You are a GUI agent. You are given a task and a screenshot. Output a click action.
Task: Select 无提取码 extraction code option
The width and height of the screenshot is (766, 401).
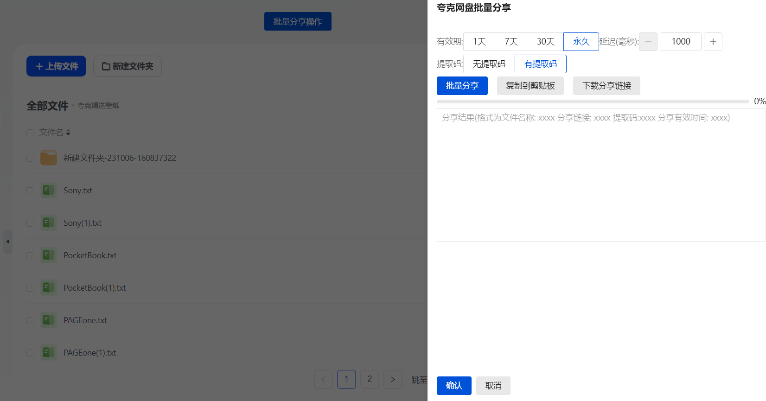[489, 64]
